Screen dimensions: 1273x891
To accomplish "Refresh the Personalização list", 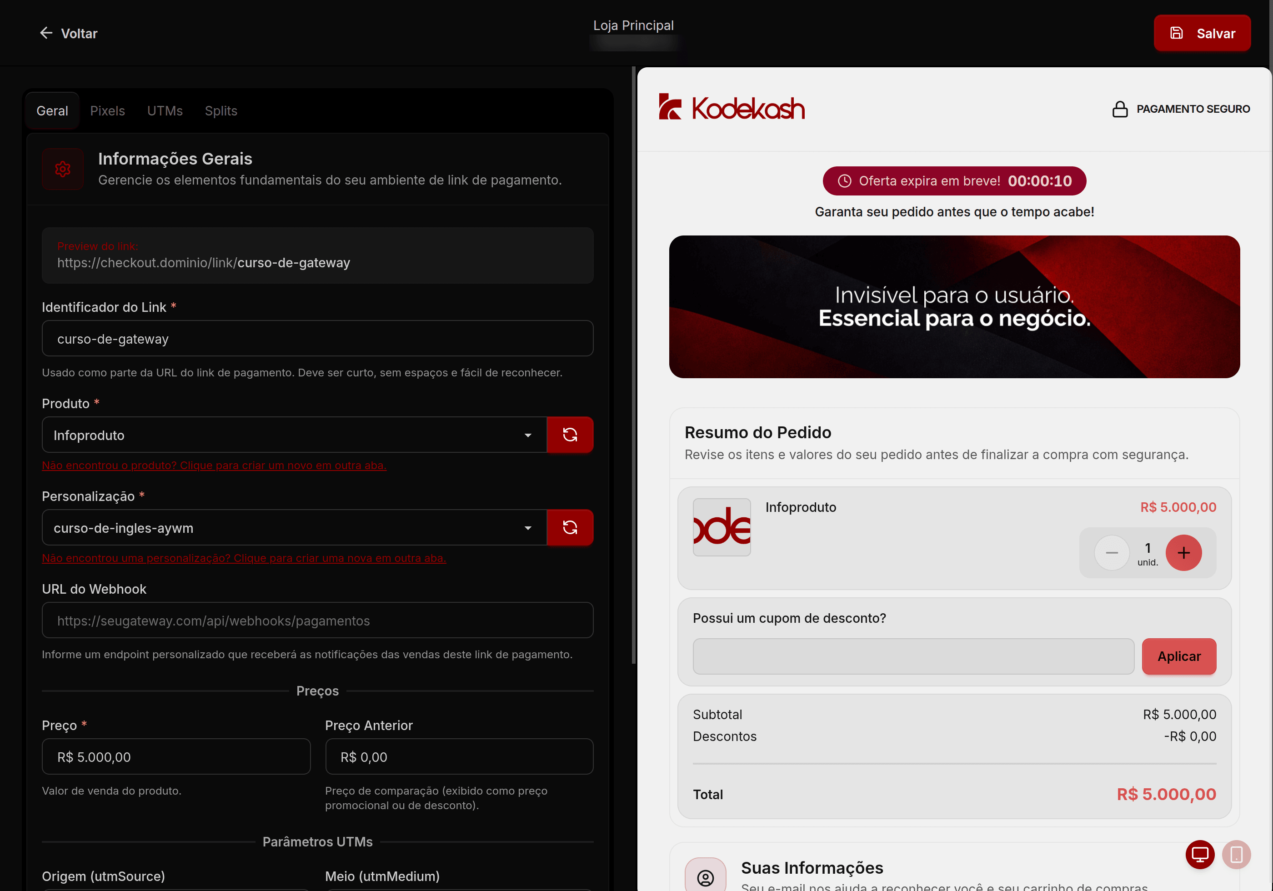I will [570, 527].
